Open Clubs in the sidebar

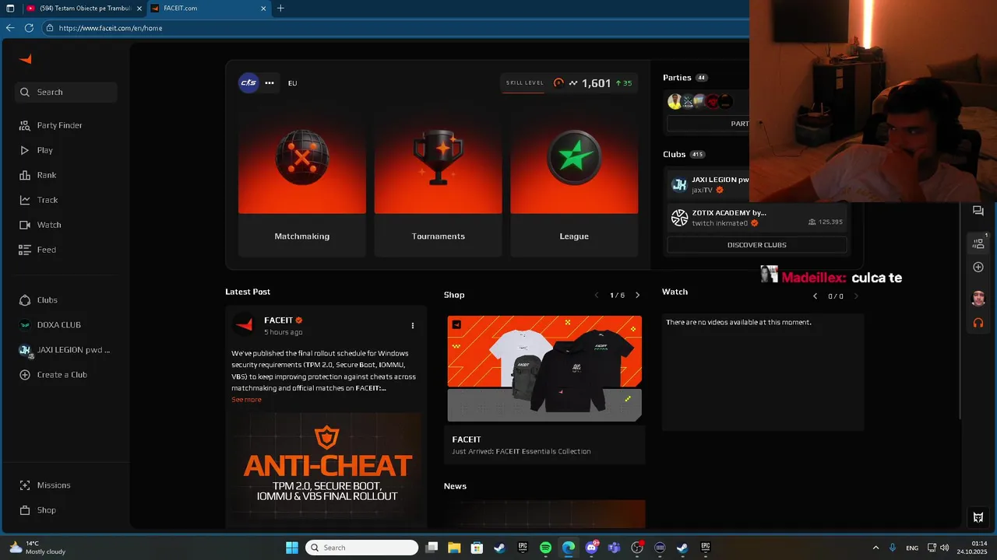click(38, 300)
